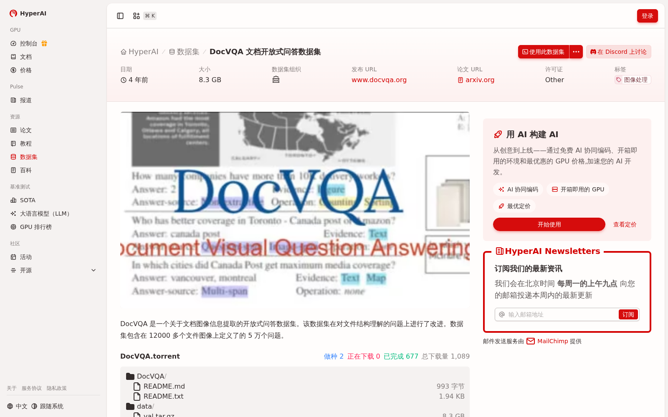Click the 4 年前 date value
This screenshot has width=668, height=417.
(134, 80)
